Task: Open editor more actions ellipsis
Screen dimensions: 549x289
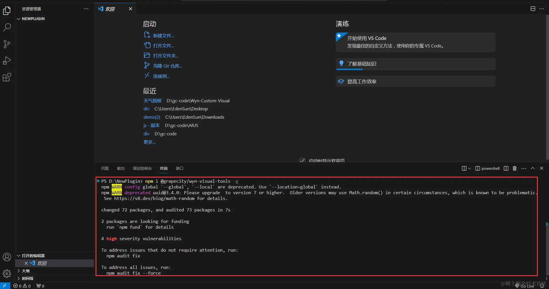Action: click(x=542, y=9)
